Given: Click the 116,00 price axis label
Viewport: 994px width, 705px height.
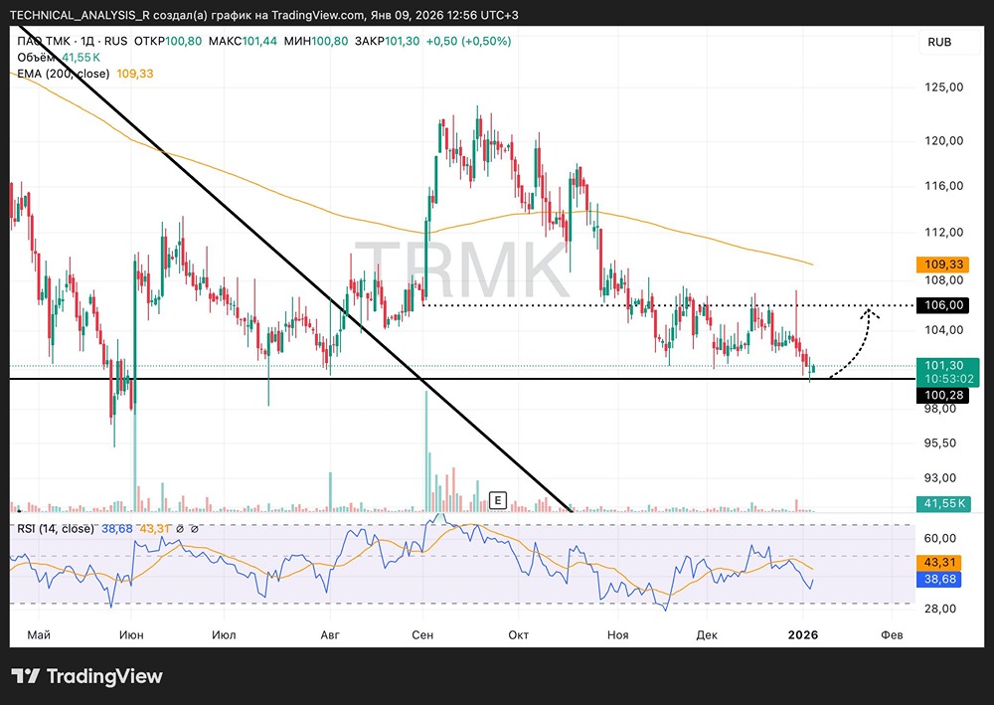Looking at the screenshot, I should pyautogui.click(x=944, y=186).
